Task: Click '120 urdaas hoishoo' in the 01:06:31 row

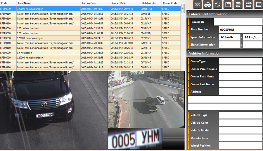Action: 28,33
